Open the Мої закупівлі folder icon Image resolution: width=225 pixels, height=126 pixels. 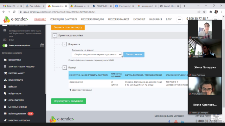pos(5,60)
